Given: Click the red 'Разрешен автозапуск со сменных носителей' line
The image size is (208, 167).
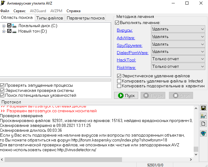Looking at the screenshot, I should pos(48,111).
